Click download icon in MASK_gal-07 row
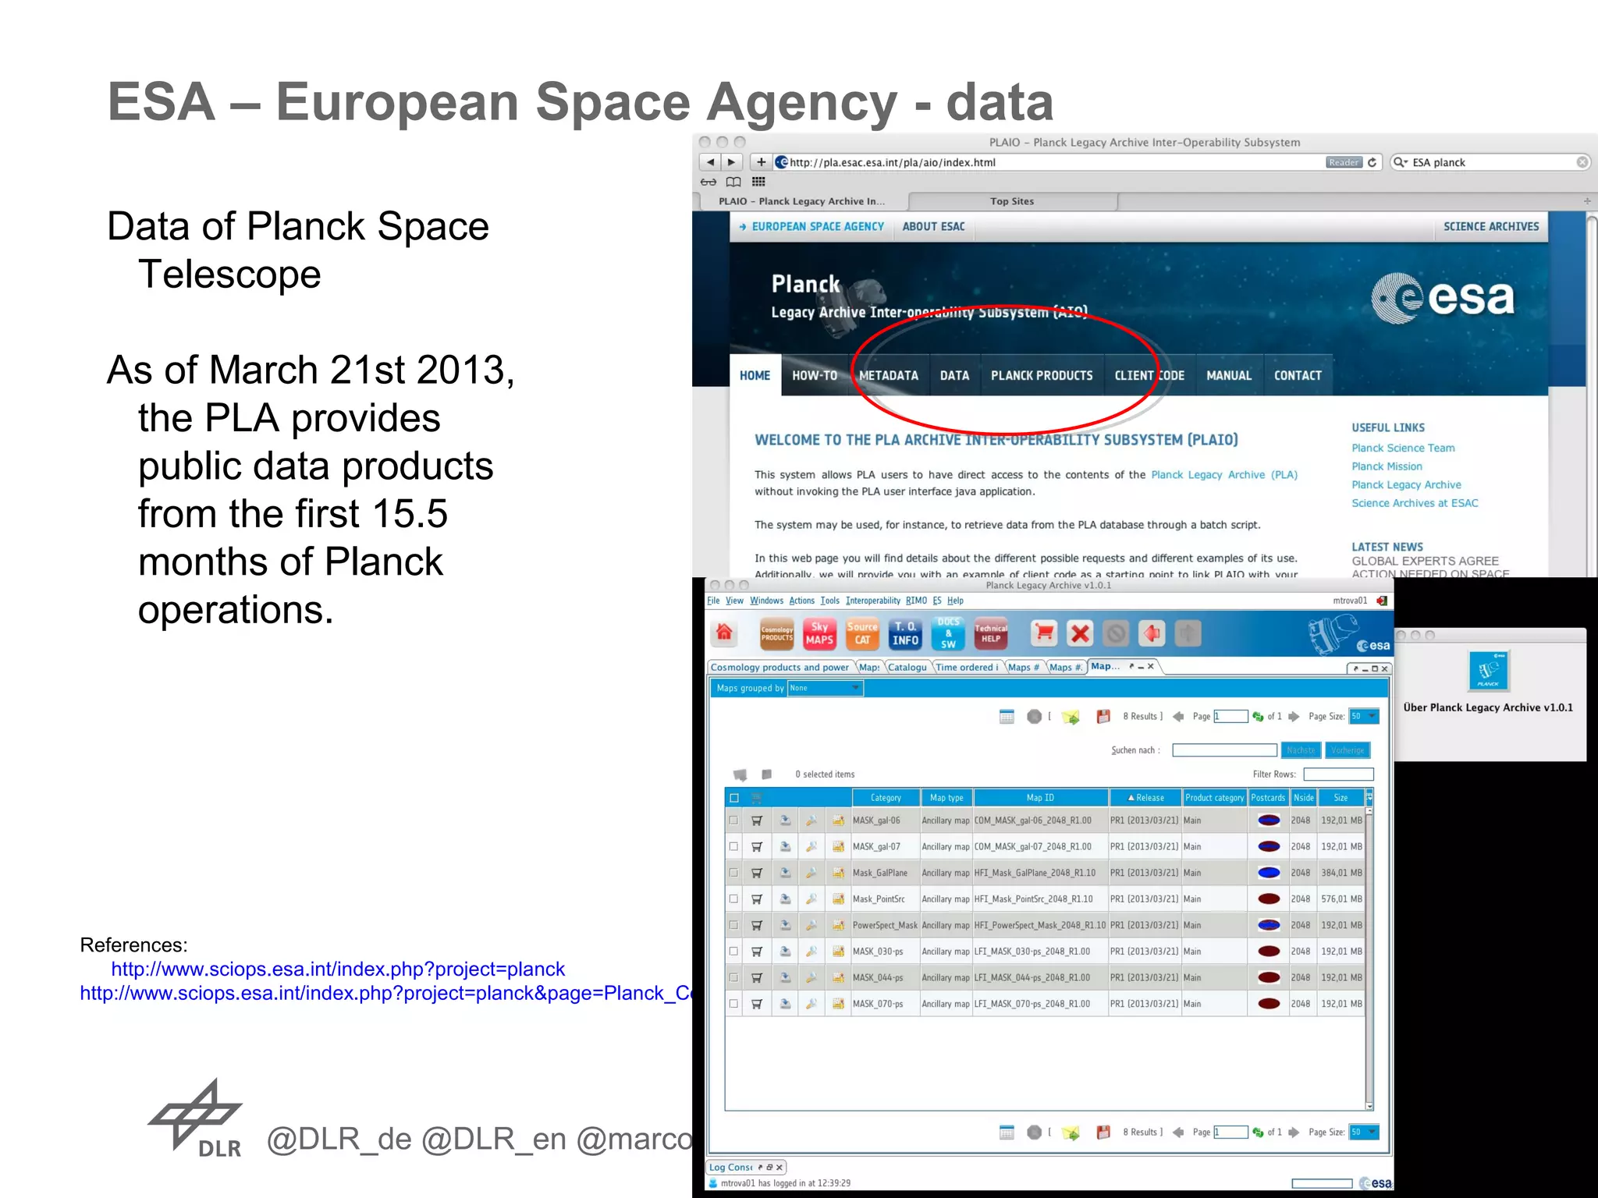 coord(785,846)
